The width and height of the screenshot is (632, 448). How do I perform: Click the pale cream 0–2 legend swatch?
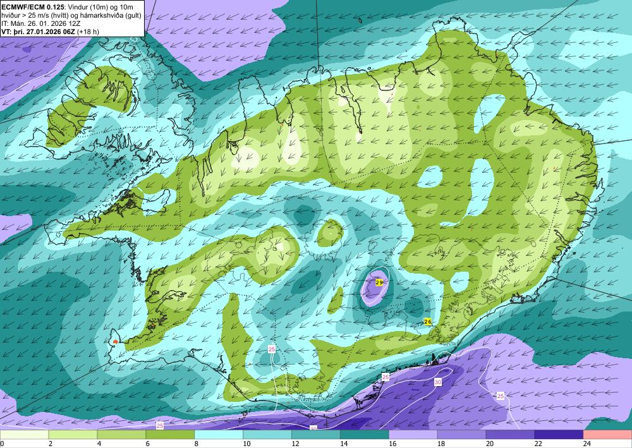[24, 435]
